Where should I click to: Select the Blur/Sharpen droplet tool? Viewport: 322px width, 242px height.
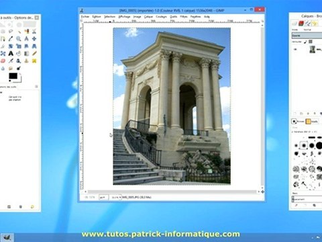pyautogui.click(x=3, y=68)
